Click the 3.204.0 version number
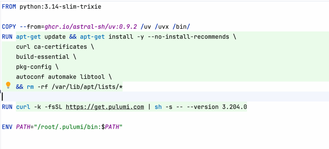 (235, 107)
